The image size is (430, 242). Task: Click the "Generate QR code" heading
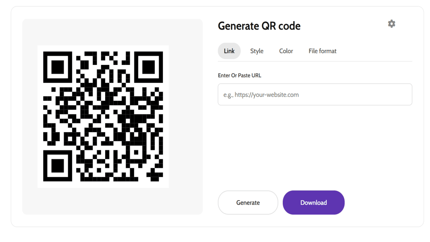pyautogui.click(x=259, y=26)
